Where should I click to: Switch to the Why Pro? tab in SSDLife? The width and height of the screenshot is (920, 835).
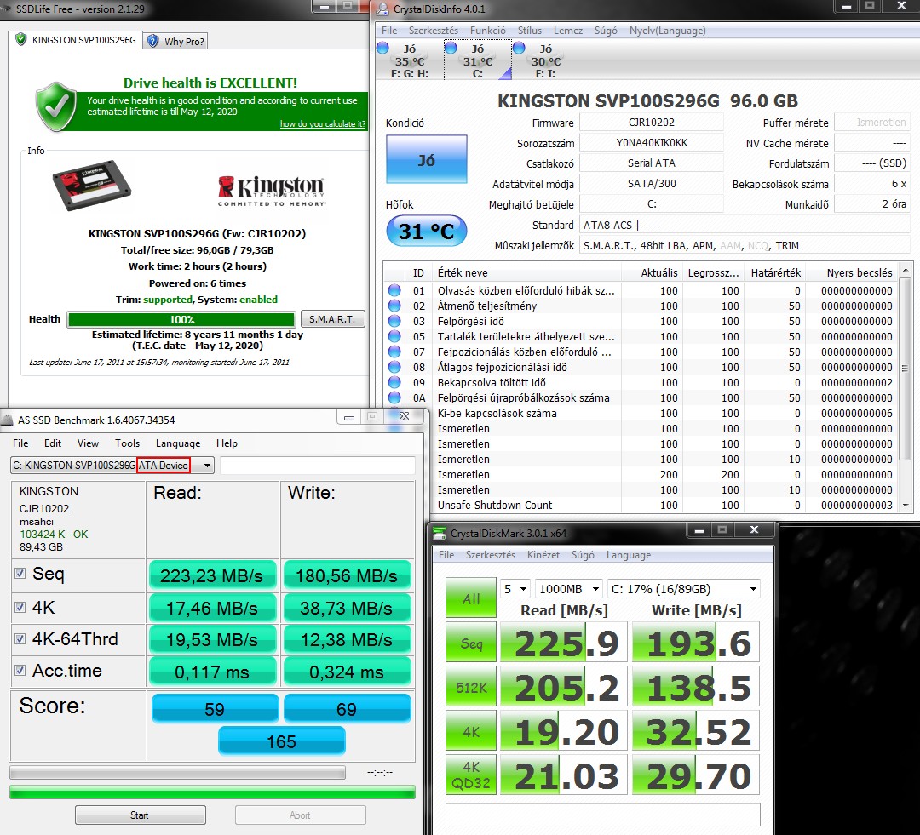[176, 41]
